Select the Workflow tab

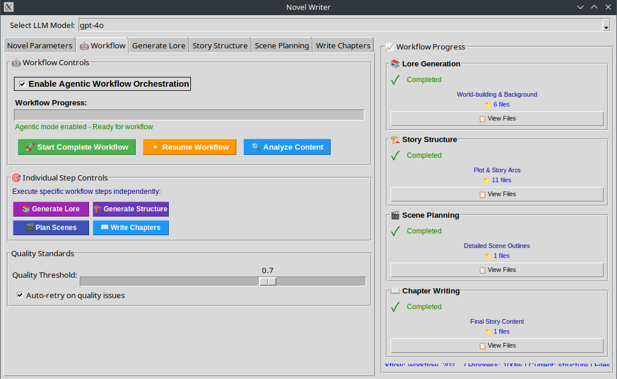(x=102, y=45)
